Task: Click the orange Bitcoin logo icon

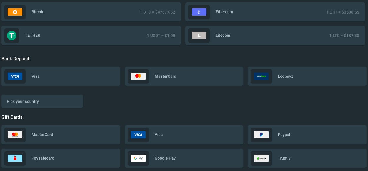Action: click(x=15, y=12)
